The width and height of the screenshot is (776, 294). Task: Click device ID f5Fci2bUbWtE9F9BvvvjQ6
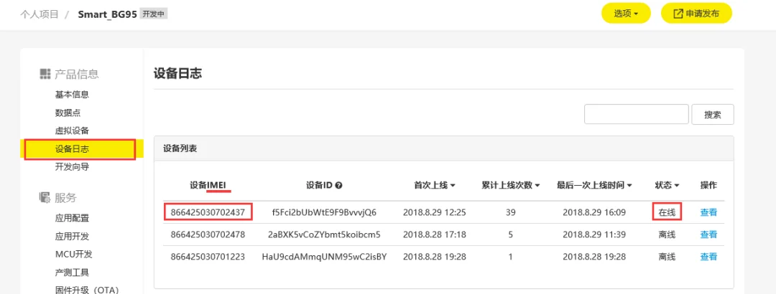[324, 212]
